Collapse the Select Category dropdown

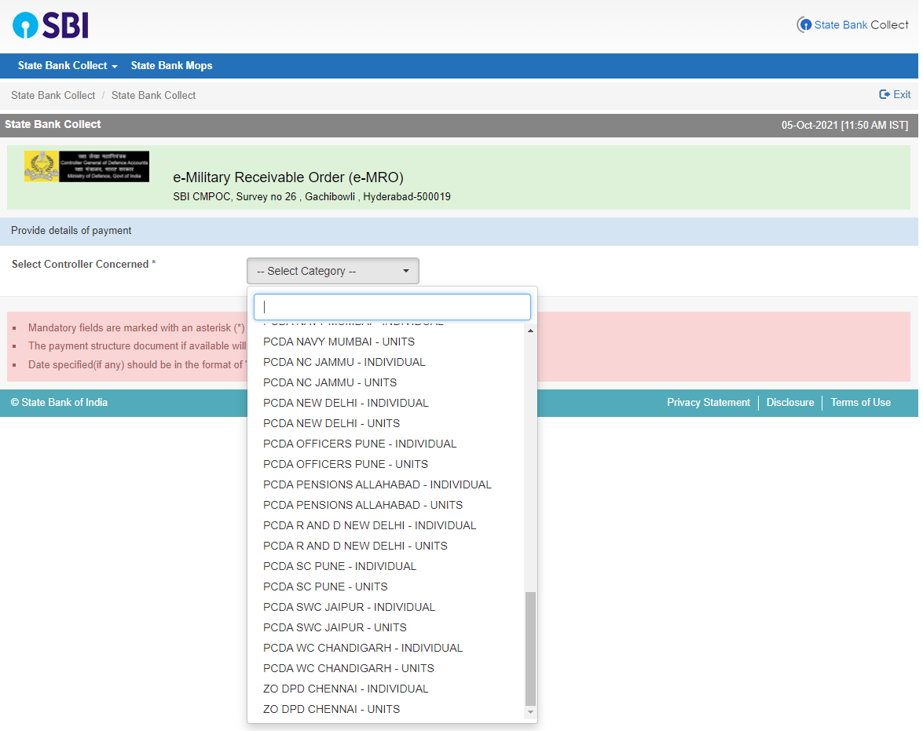pos(332,271)
